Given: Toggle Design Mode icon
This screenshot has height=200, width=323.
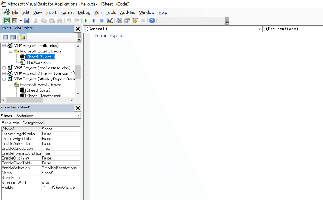Looking at the screenshot, I should 110,20.
